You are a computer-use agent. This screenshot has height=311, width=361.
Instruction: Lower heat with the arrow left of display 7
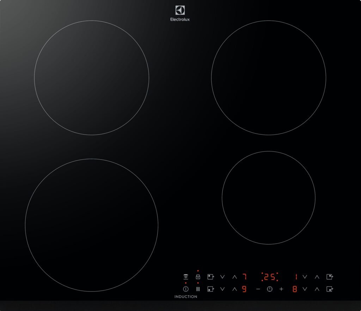coord(222,277)
